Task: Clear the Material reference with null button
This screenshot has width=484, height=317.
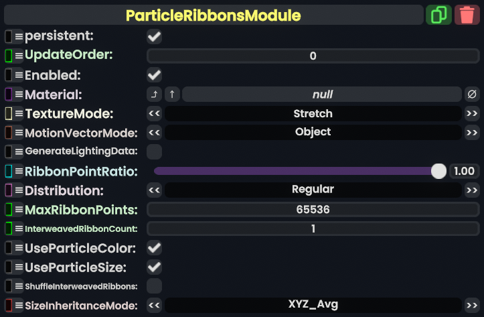Action: [472, 94]
